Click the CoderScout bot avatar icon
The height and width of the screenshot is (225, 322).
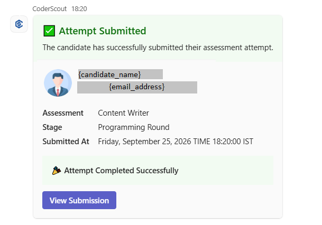(x=19, y=24)
